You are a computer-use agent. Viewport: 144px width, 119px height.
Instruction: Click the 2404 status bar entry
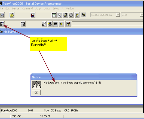tap(30, 111)
